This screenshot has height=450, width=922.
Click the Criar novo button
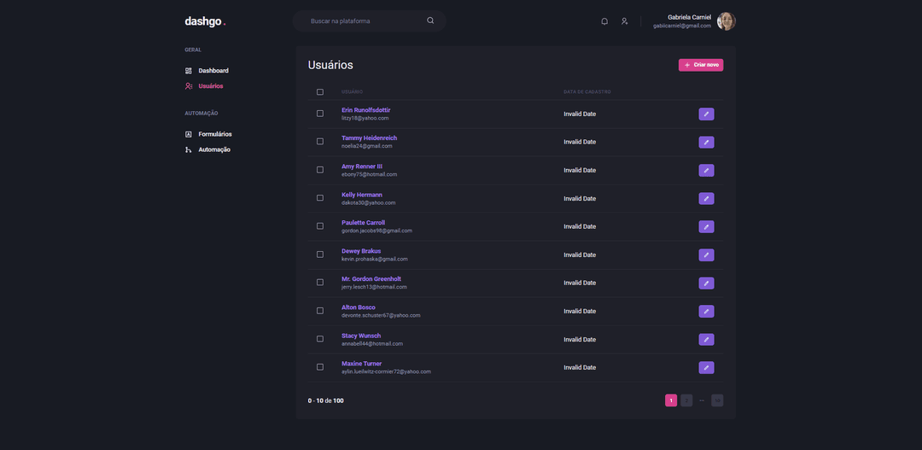pos(700,65)
